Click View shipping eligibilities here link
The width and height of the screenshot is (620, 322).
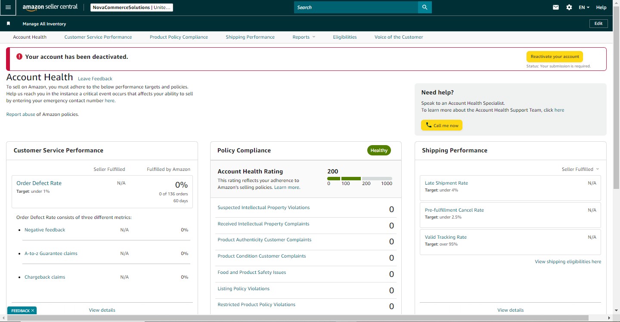(568, 261)
